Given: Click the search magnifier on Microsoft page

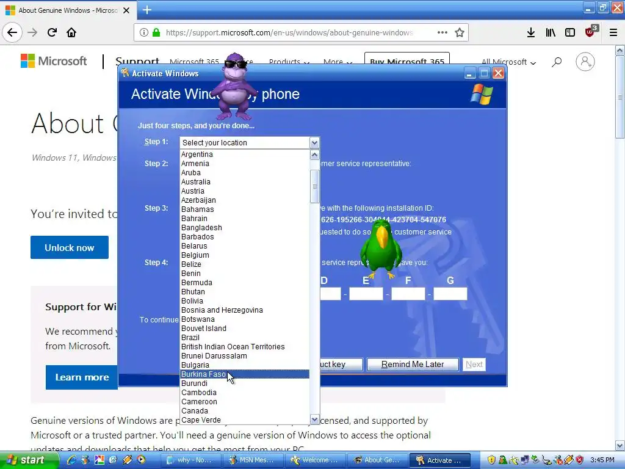Looking at the screenshot, I should click(557, 62).
